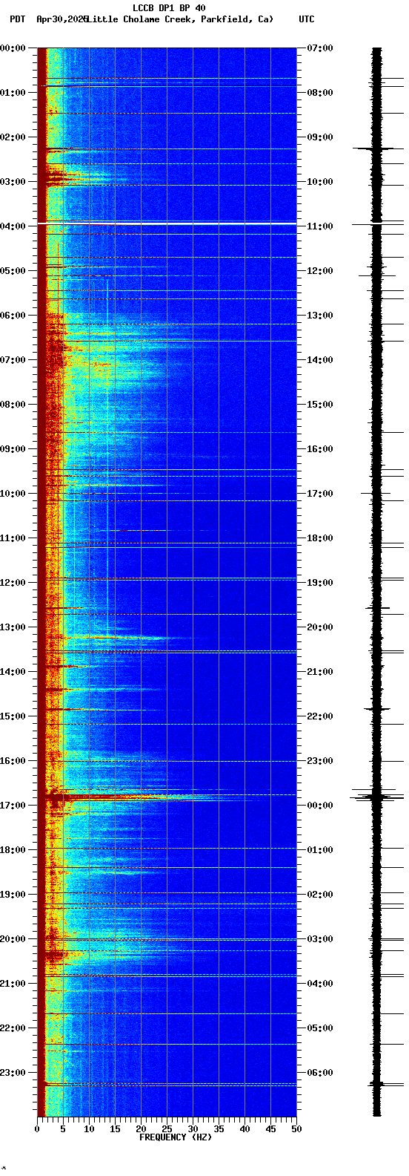Click the "5" tick on the frequency axis

[63, 1129]
